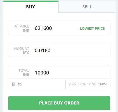Click the INR label under AT PRICE
Screen dimensions: 118x112
(26, 31)
